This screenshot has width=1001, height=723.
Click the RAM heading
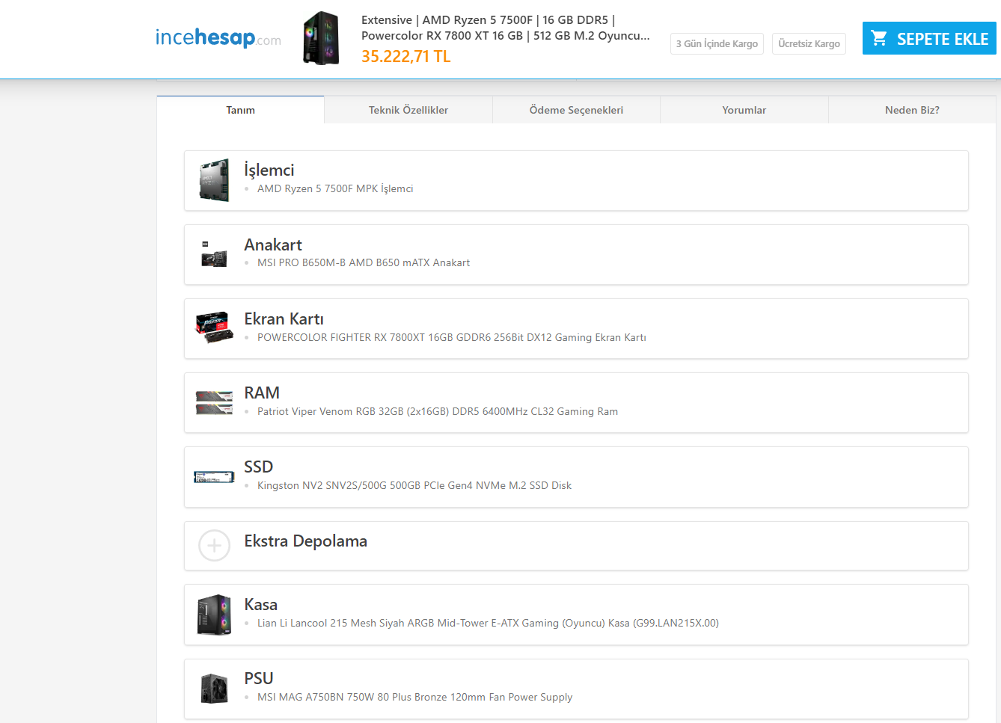tap(262, 393)
